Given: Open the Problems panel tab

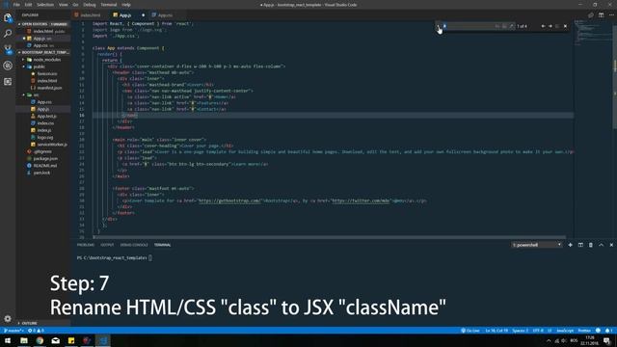Looking at the screenshot, I should point(86,245).
